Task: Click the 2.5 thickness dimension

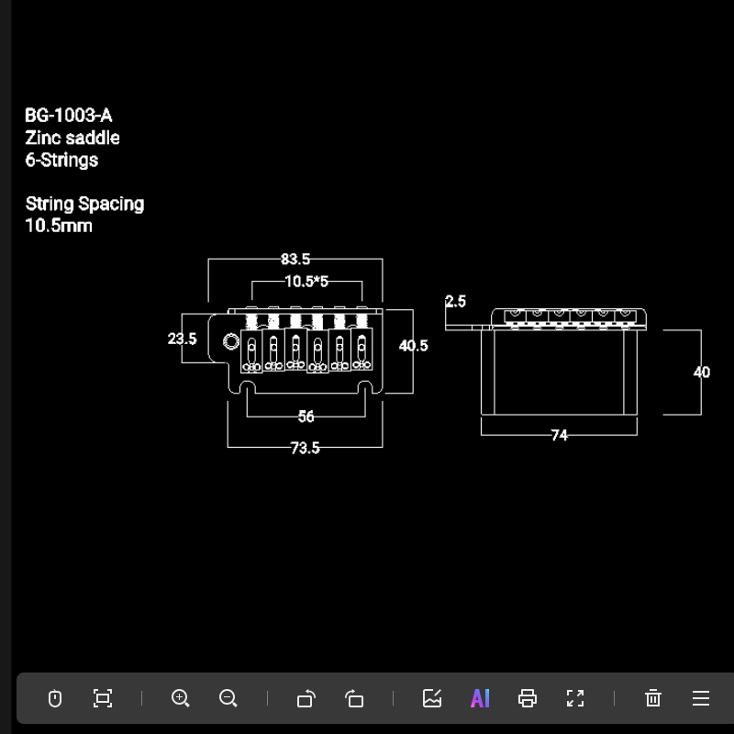Action: (x=455, y=301)
